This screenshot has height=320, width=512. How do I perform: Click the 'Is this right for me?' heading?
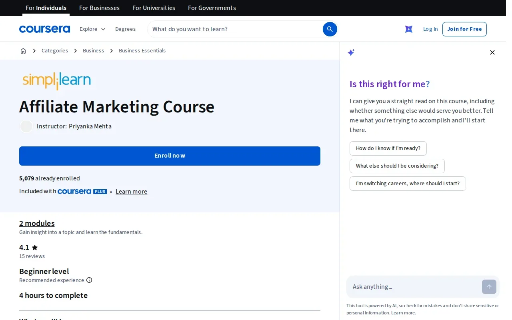(x=390, y=84)
